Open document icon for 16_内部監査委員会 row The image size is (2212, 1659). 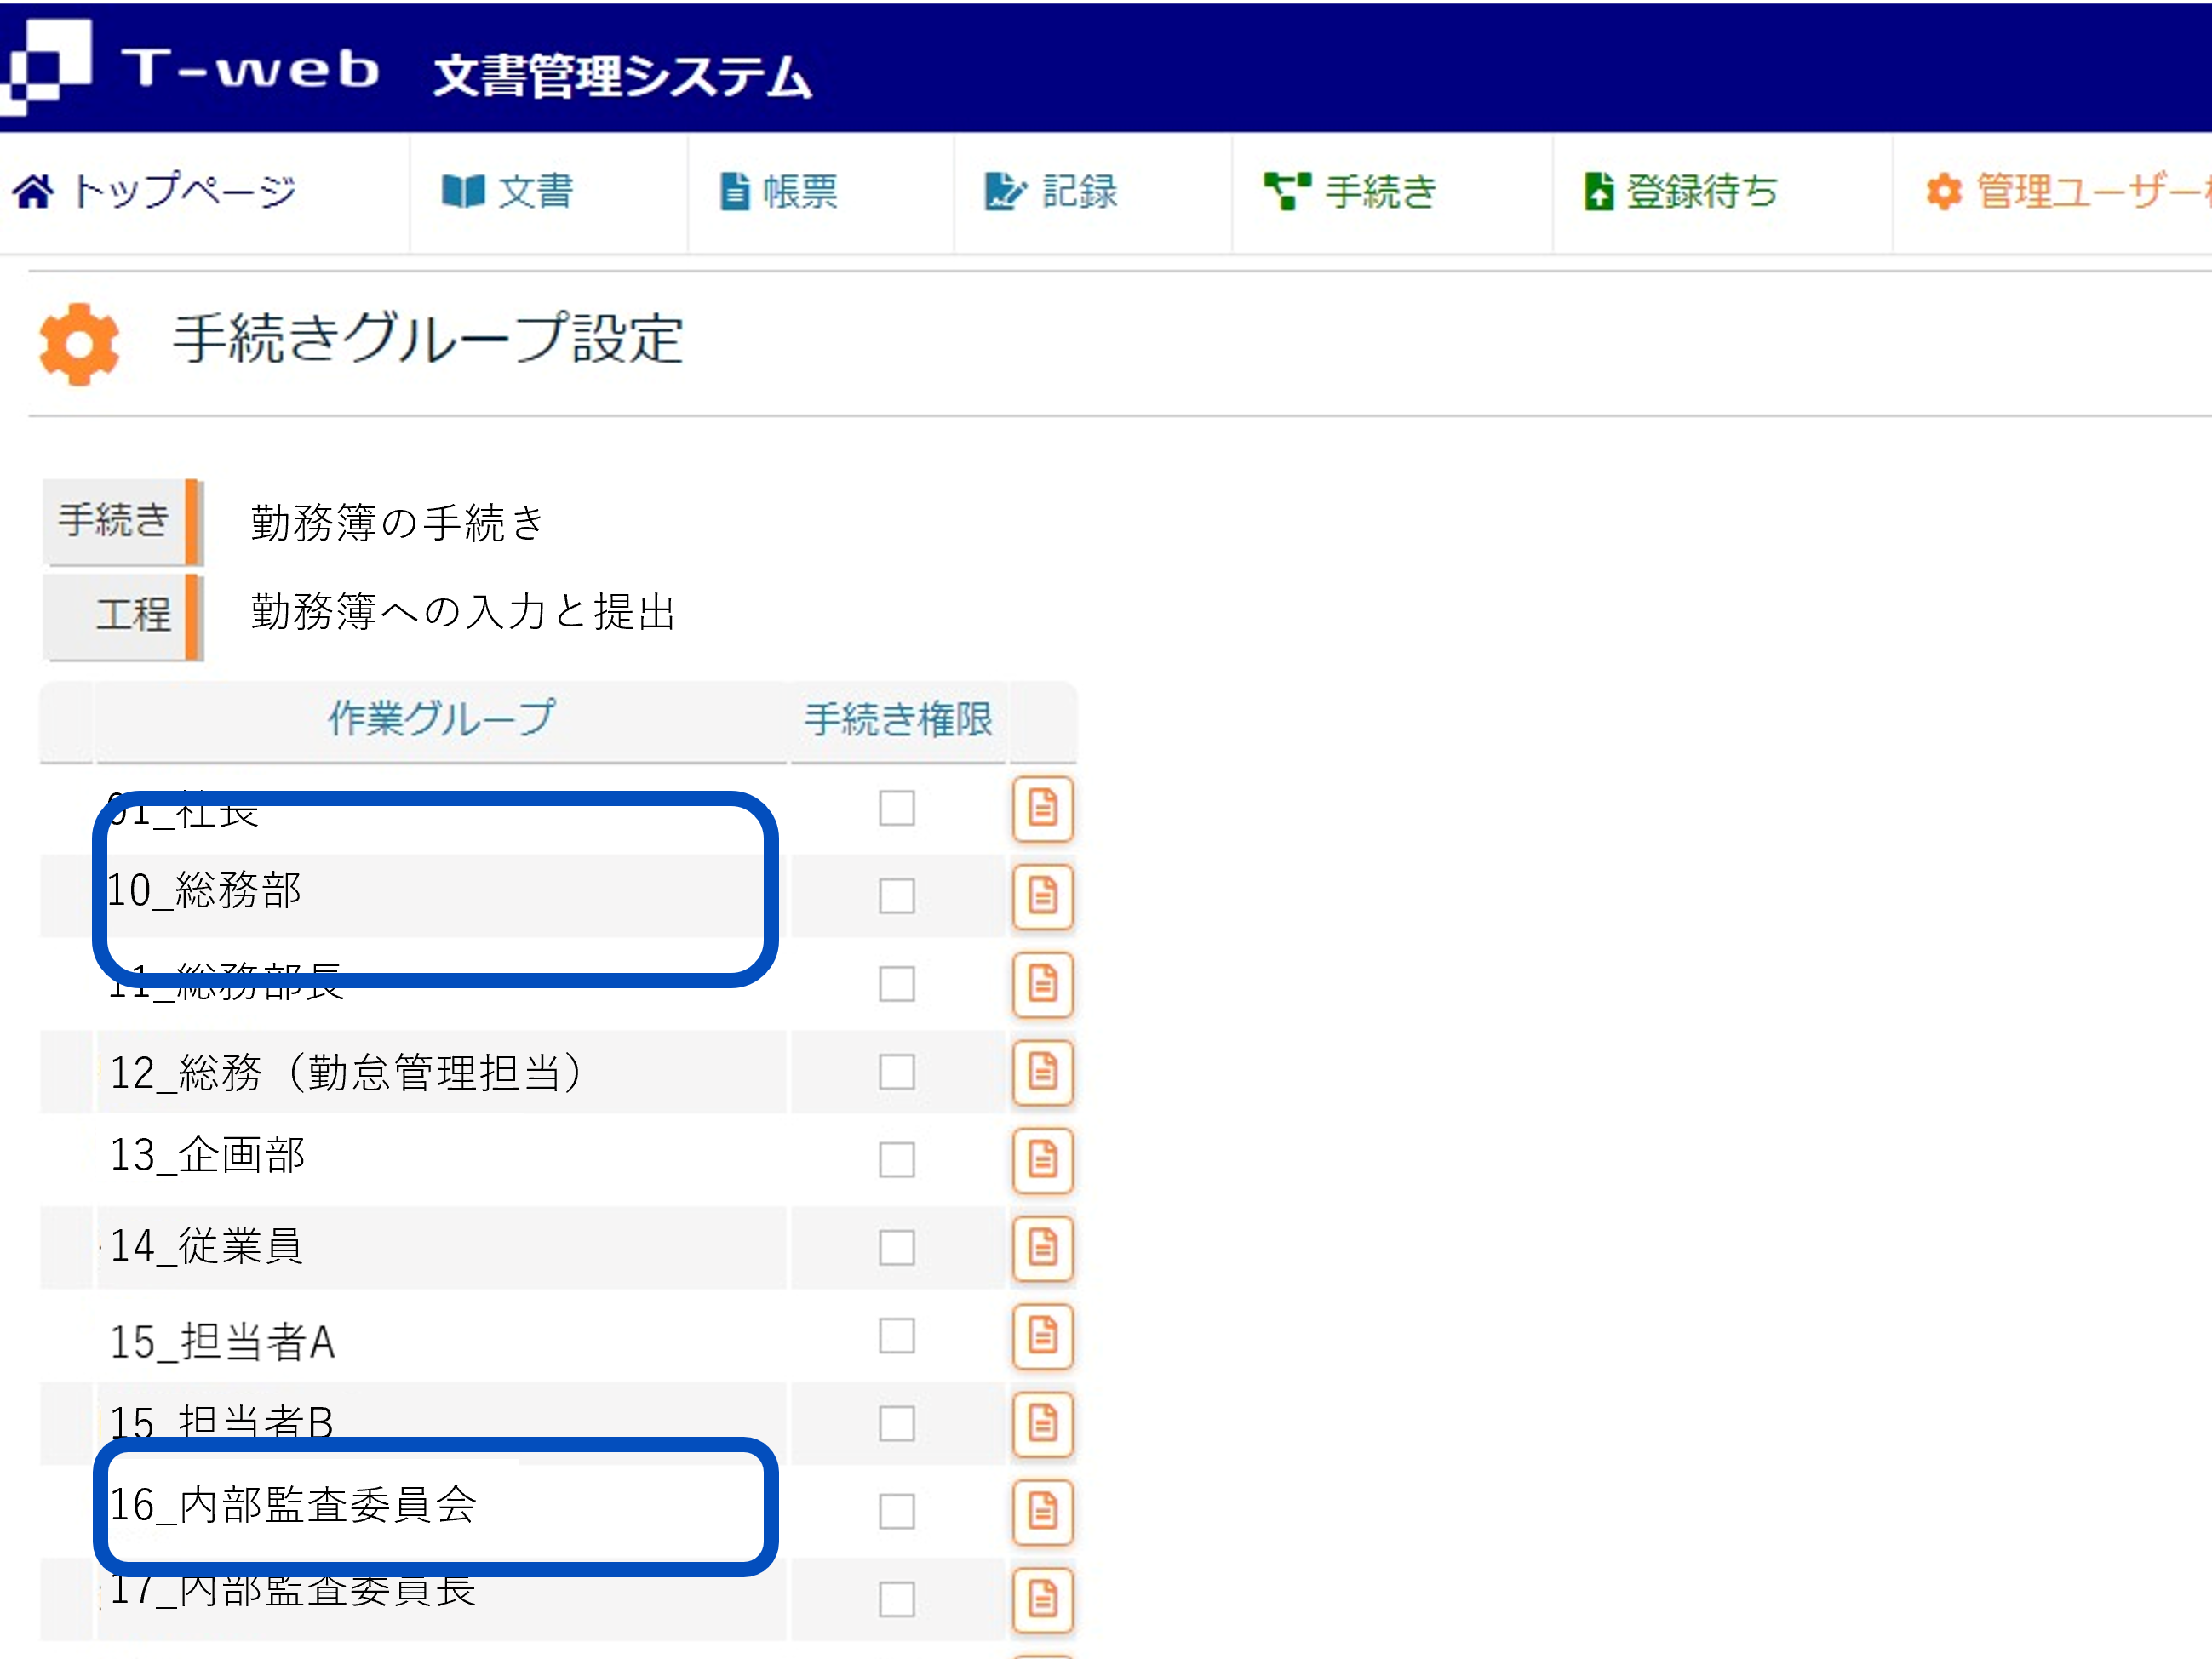click(x=1042, y=1511)
